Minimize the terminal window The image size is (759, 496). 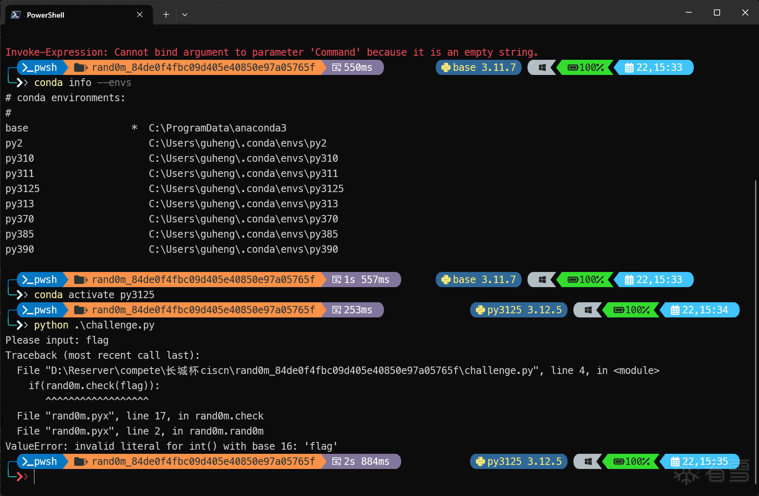tap(689, 13)
